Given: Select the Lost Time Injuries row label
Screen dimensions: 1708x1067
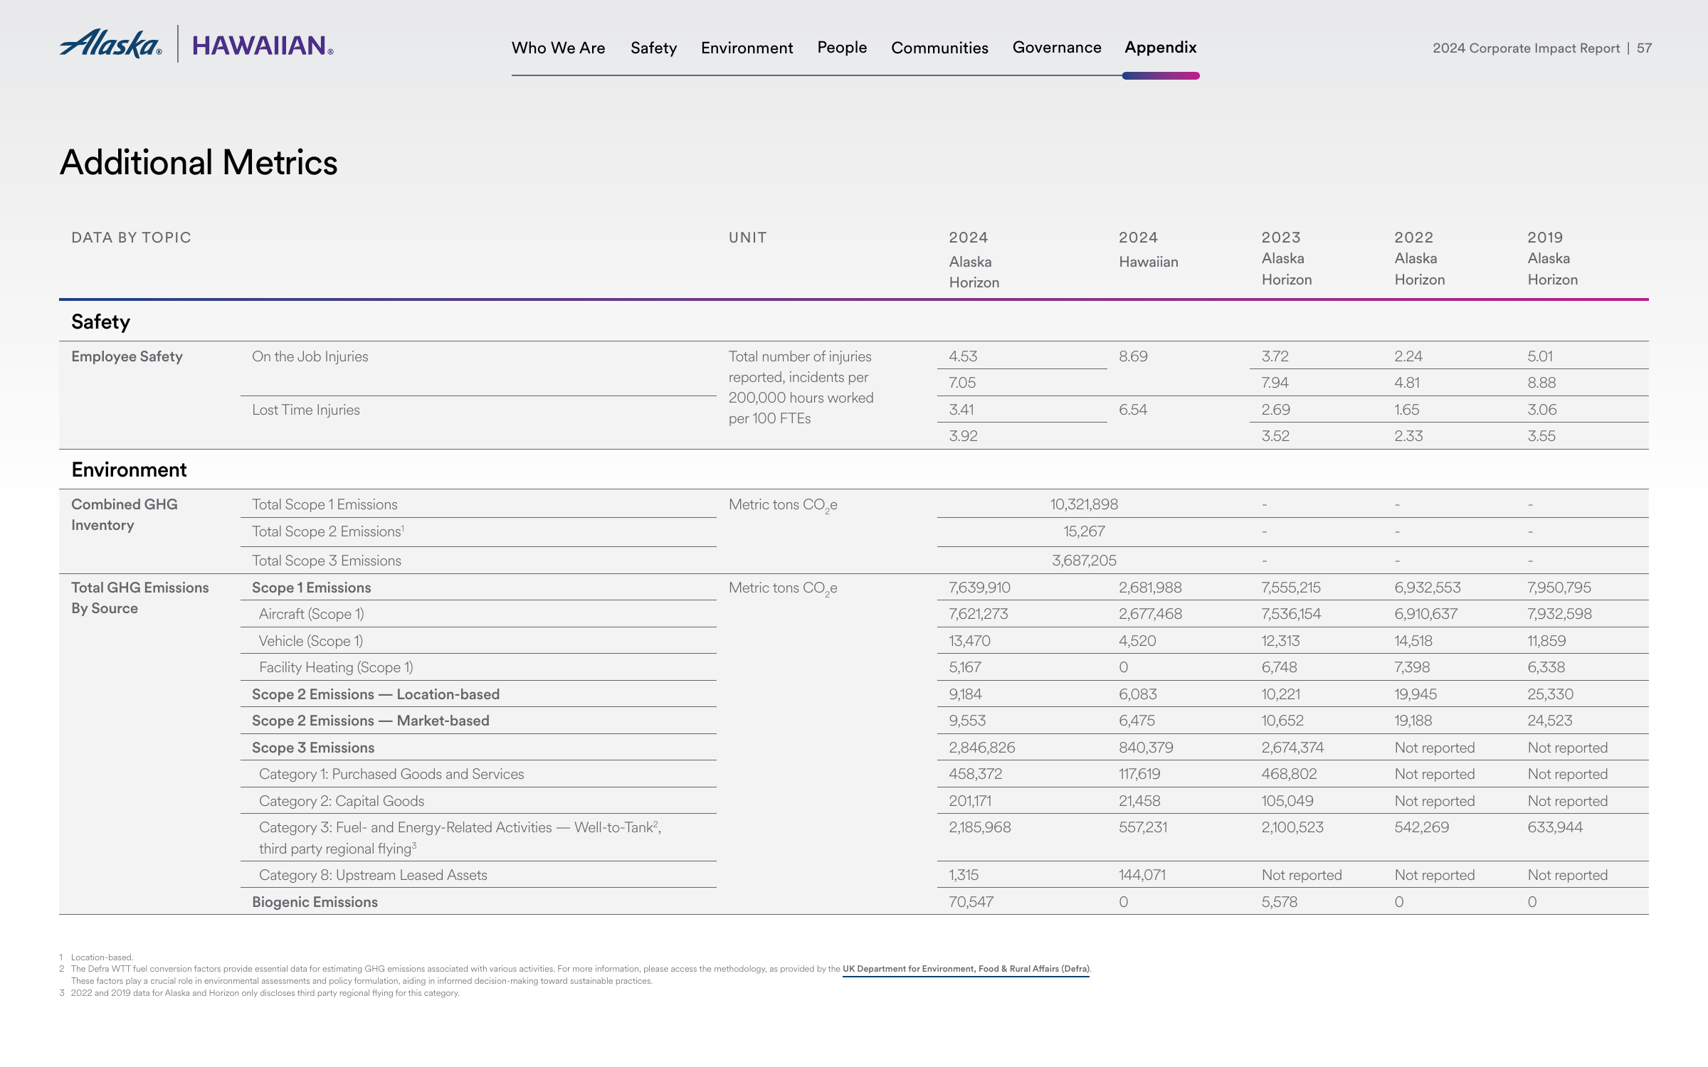Looking at the screenshot, I should point(305,410).
